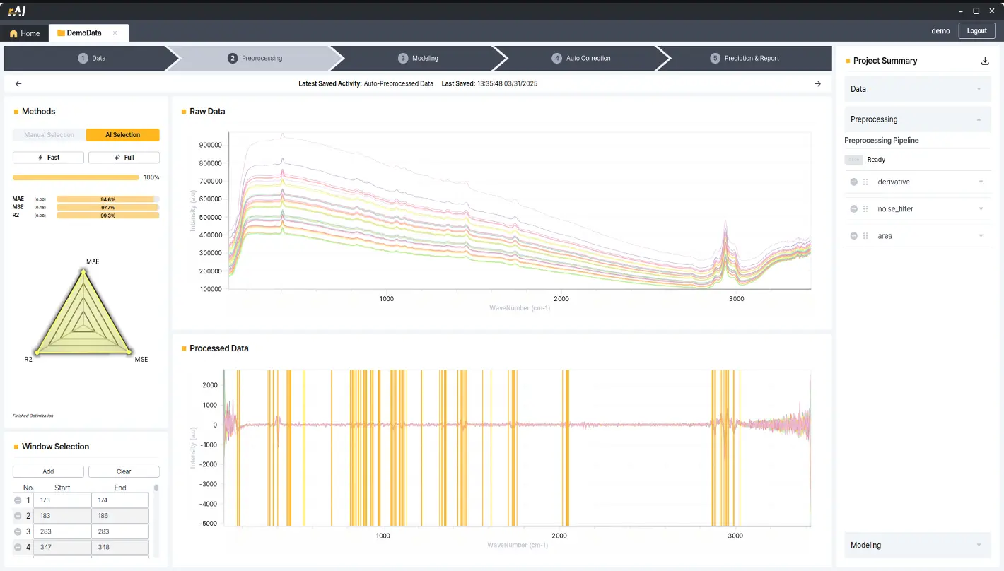
Task: Remove the area pipeline step
Action: 853,235
